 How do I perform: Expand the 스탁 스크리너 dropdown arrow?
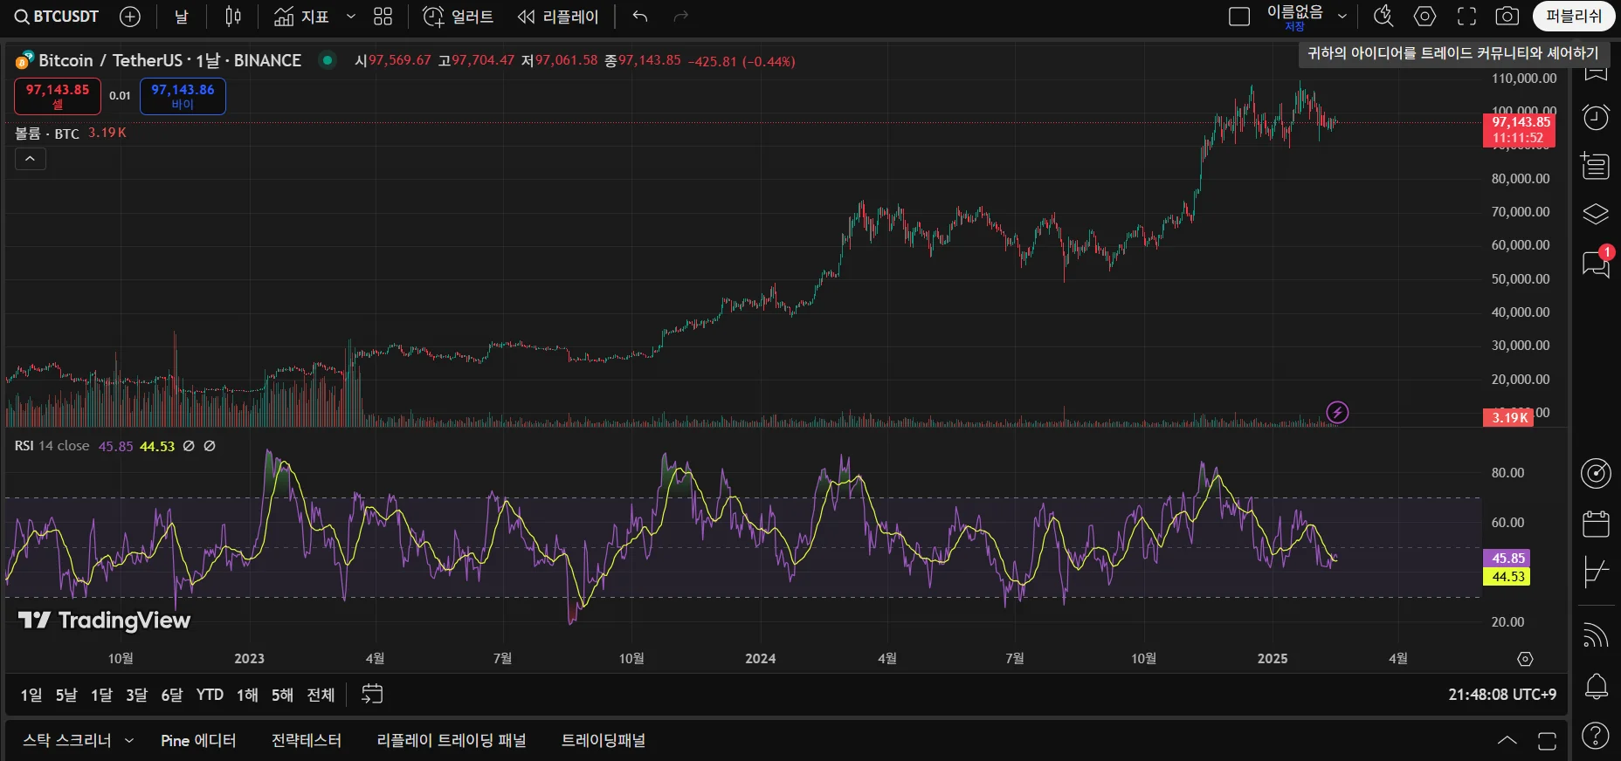pos(129,741)
